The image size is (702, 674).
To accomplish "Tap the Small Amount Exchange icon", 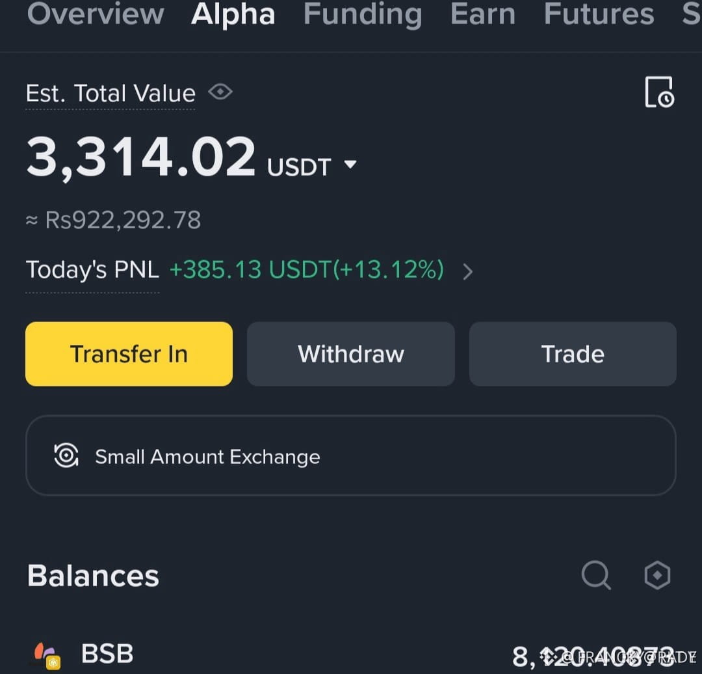I will click(x=66, y=455).
